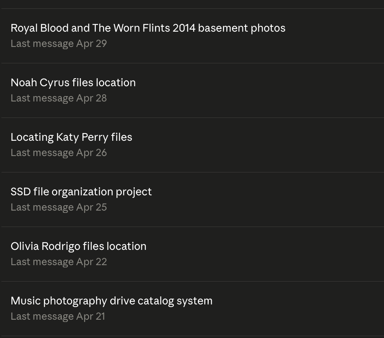Pick the chat mentioning Katy Perry
This screenshot has width=384, height=338.
coord(192,145)
